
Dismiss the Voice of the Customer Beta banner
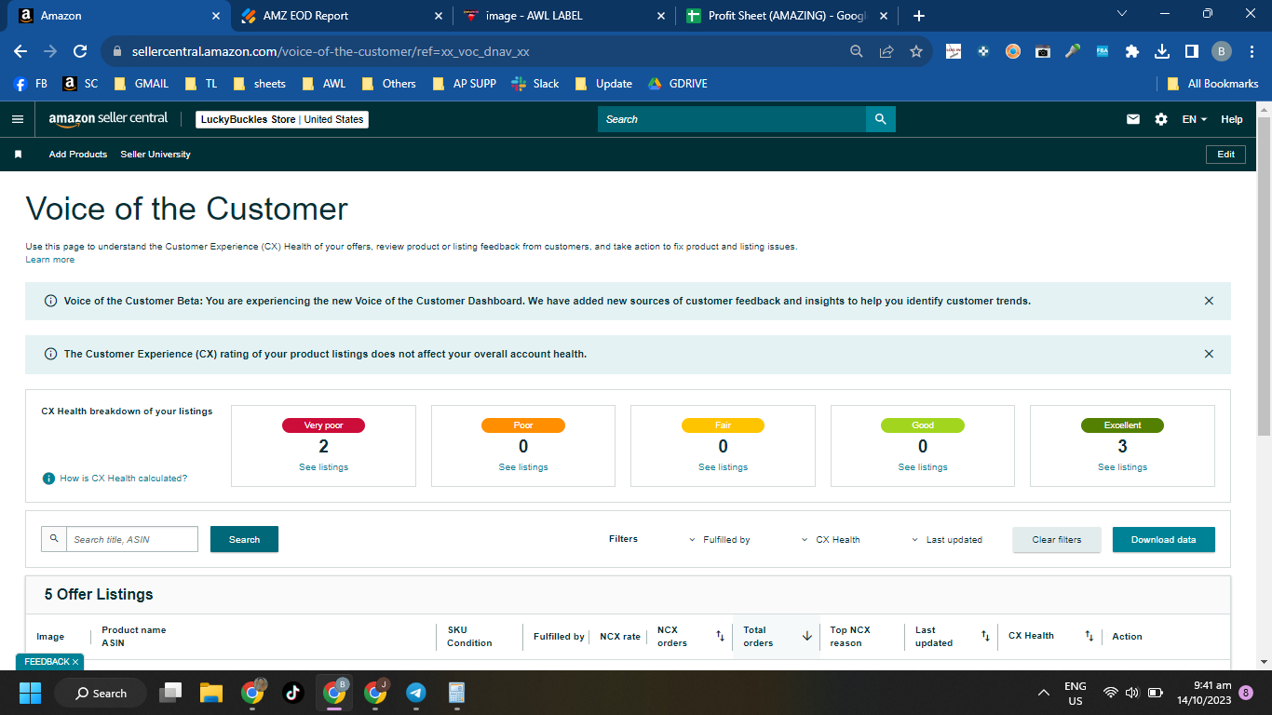point(1209,301)
